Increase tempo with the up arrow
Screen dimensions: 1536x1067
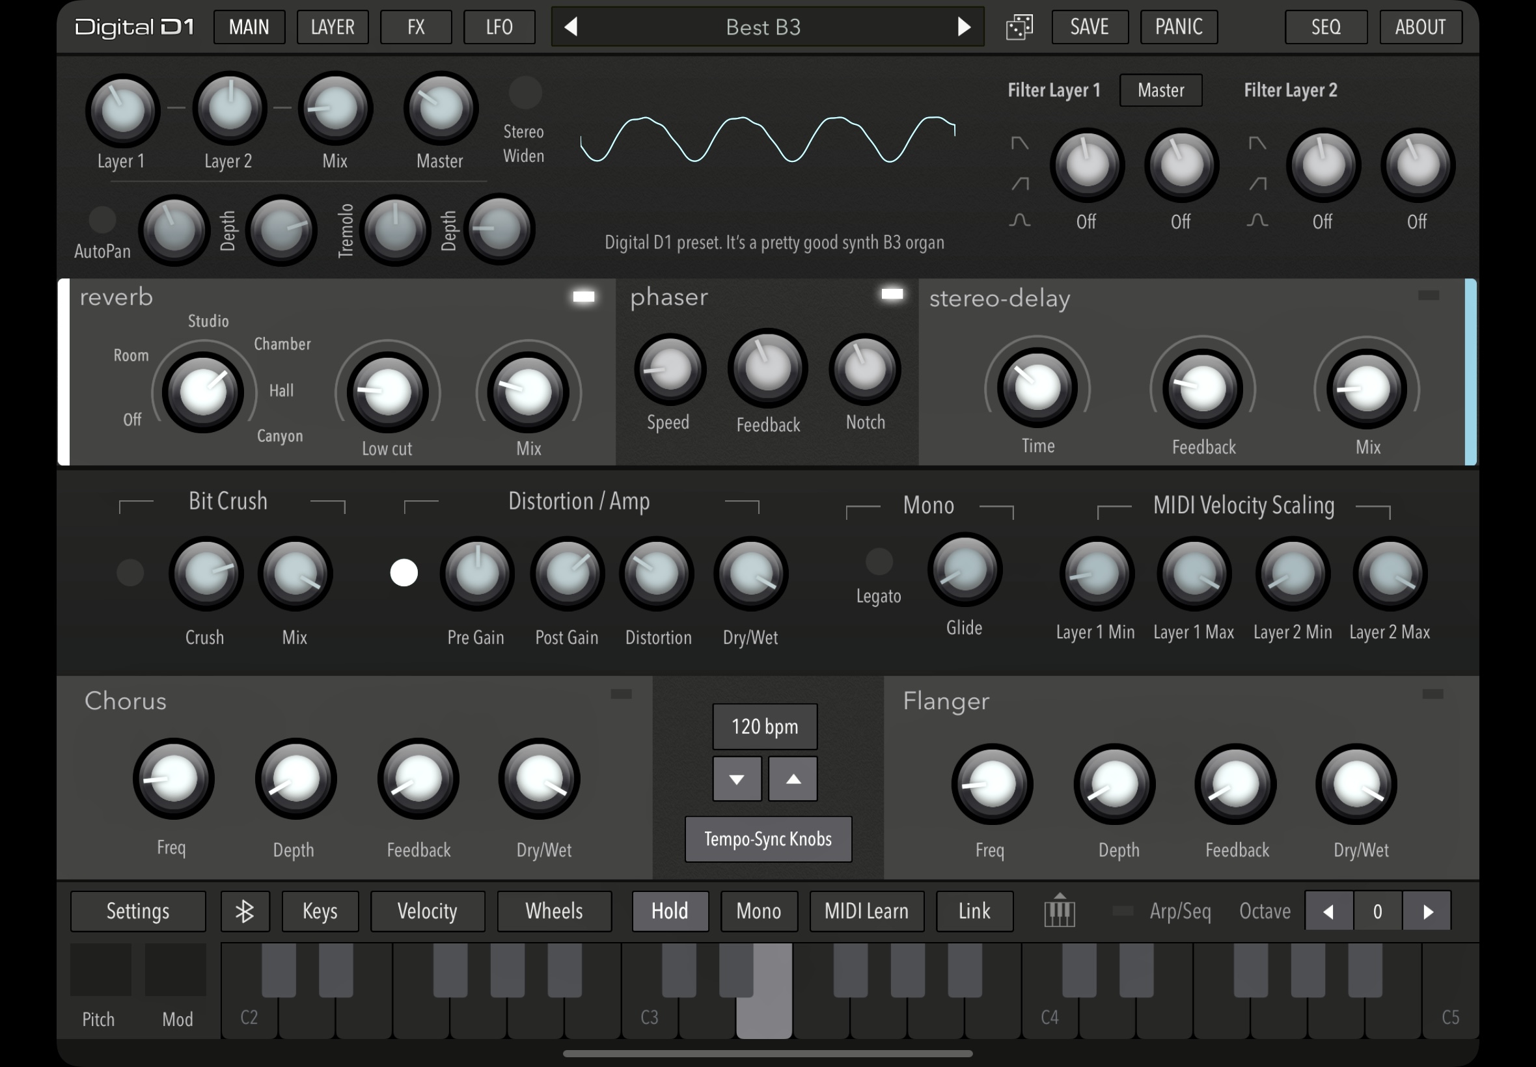(793, 779)
